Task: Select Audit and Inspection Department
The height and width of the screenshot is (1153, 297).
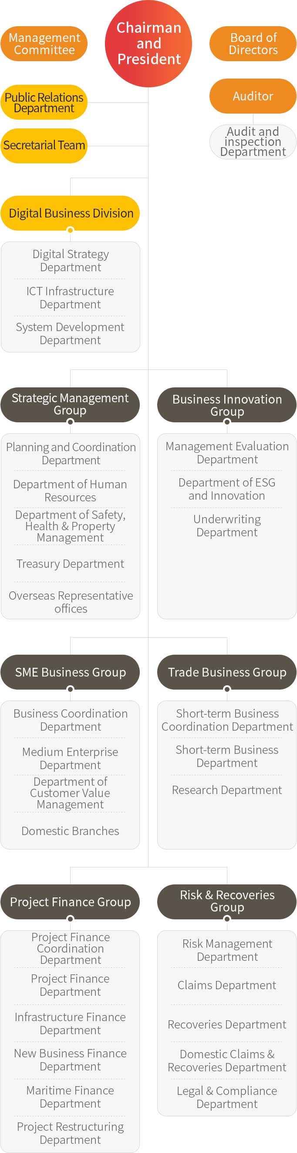Action: [x=253, y=142]
